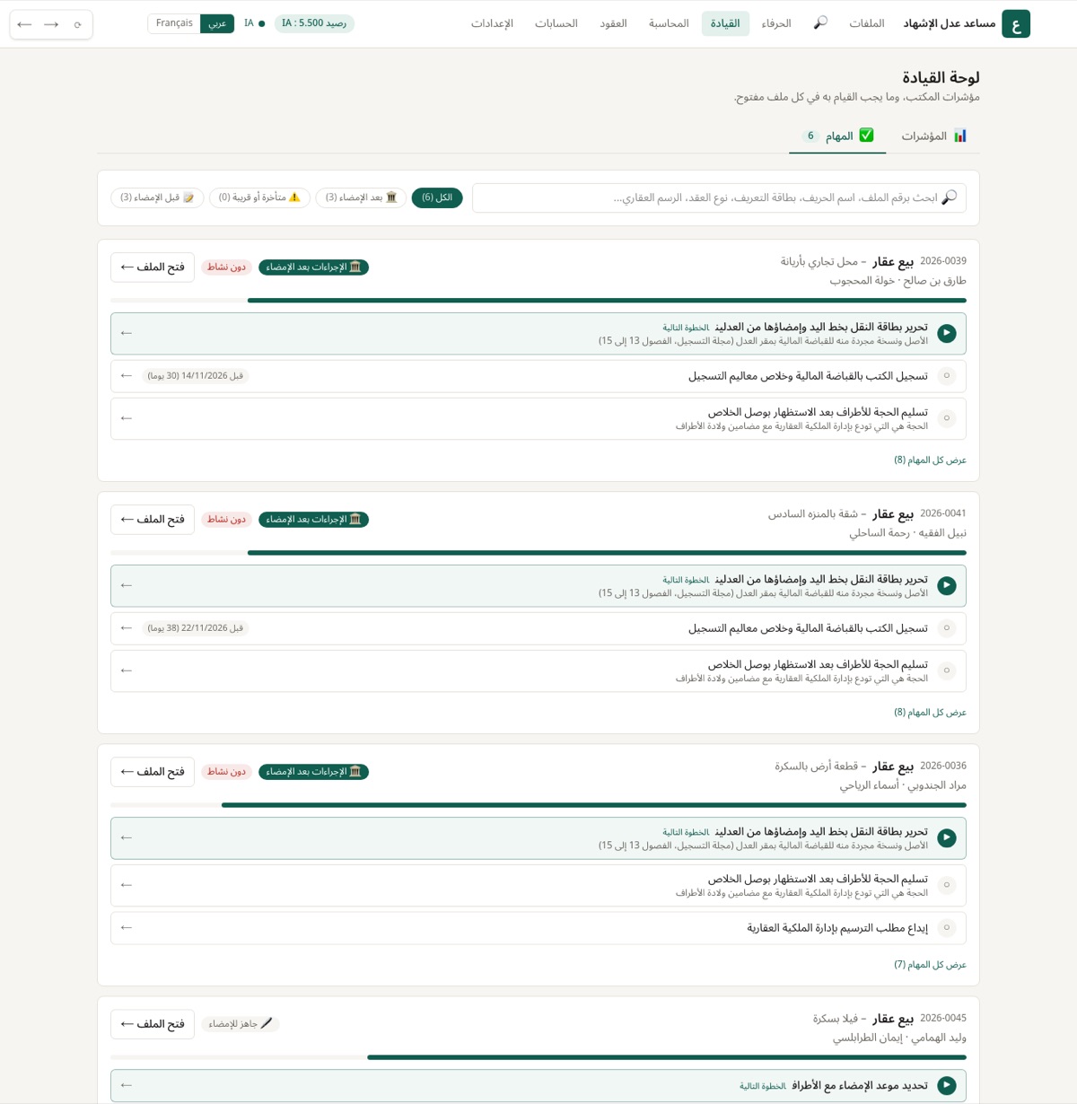The width and height of the screenshot is (1077, 1104).
Task: Click the جاهز للإمضاء badge on file 2026-0045
Action: tap(241, 1024)
